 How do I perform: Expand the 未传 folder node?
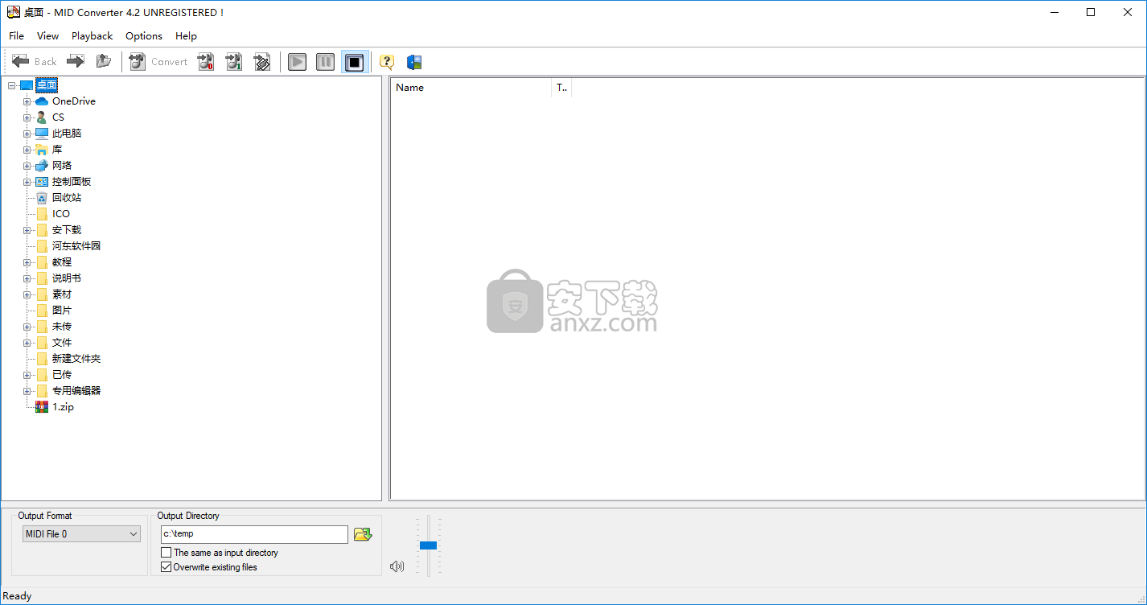pos(27,327)
